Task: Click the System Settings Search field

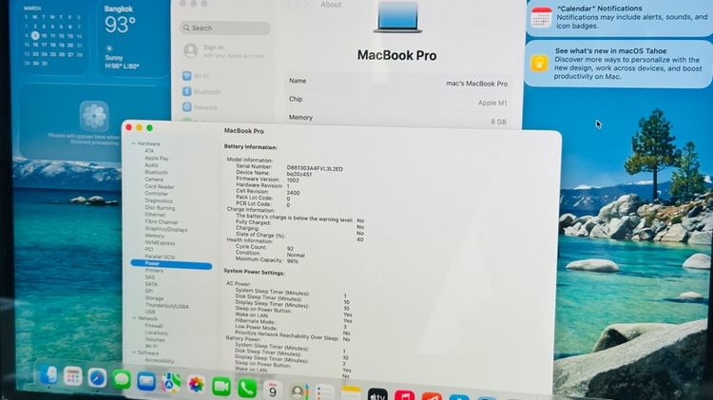Action: [225, 28]
